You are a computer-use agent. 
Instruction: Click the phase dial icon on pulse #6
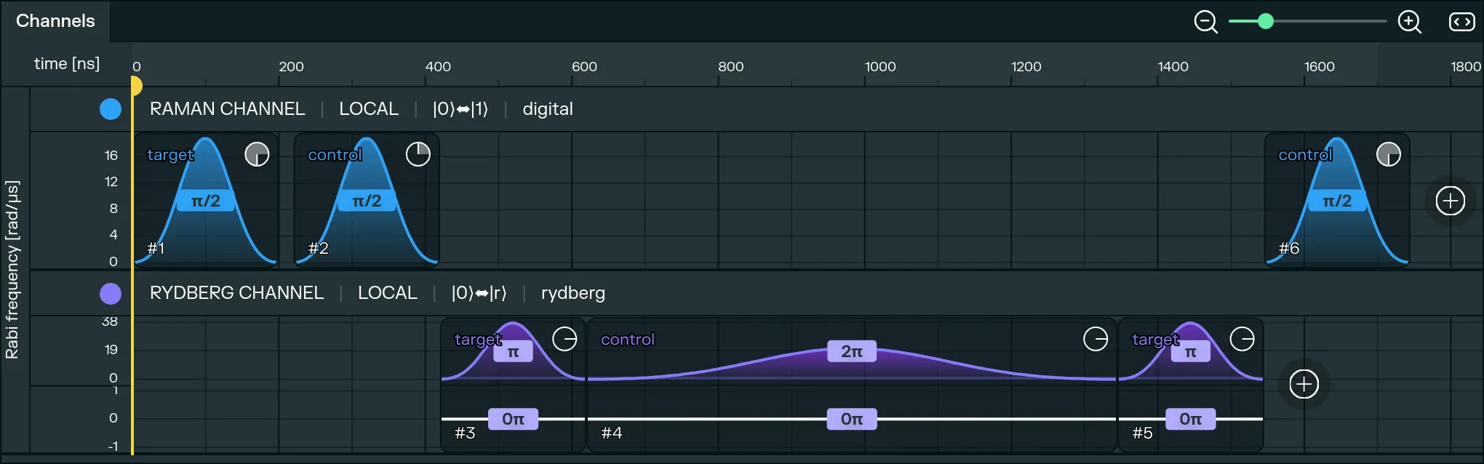tap(1388, 154)
